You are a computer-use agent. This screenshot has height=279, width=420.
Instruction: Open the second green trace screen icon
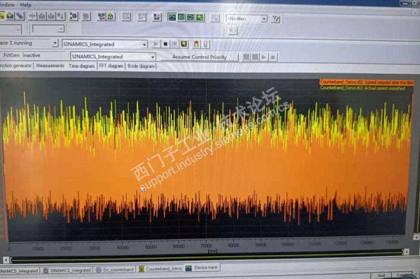pyautogui.click(x=181, y=18)
